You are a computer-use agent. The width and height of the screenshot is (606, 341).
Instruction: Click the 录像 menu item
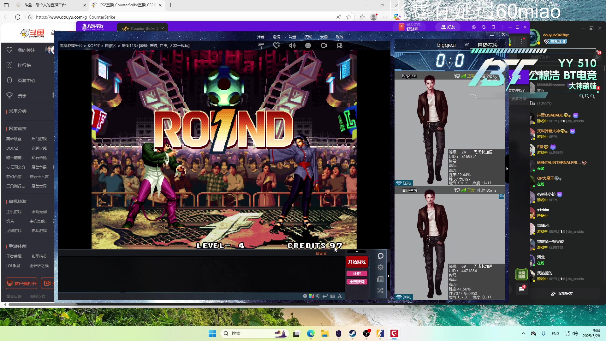[324, 37]
